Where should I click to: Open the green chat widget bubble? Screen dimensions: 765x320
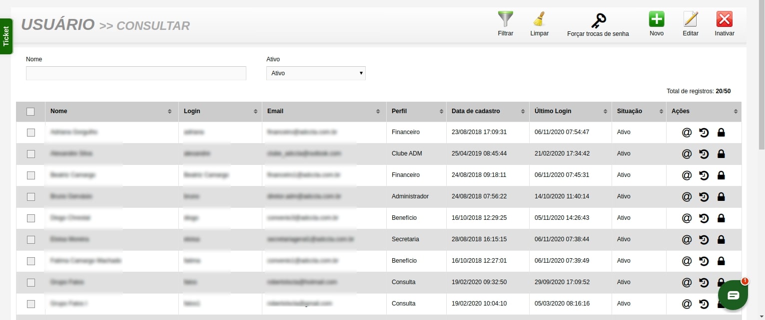tap(733, 295)
